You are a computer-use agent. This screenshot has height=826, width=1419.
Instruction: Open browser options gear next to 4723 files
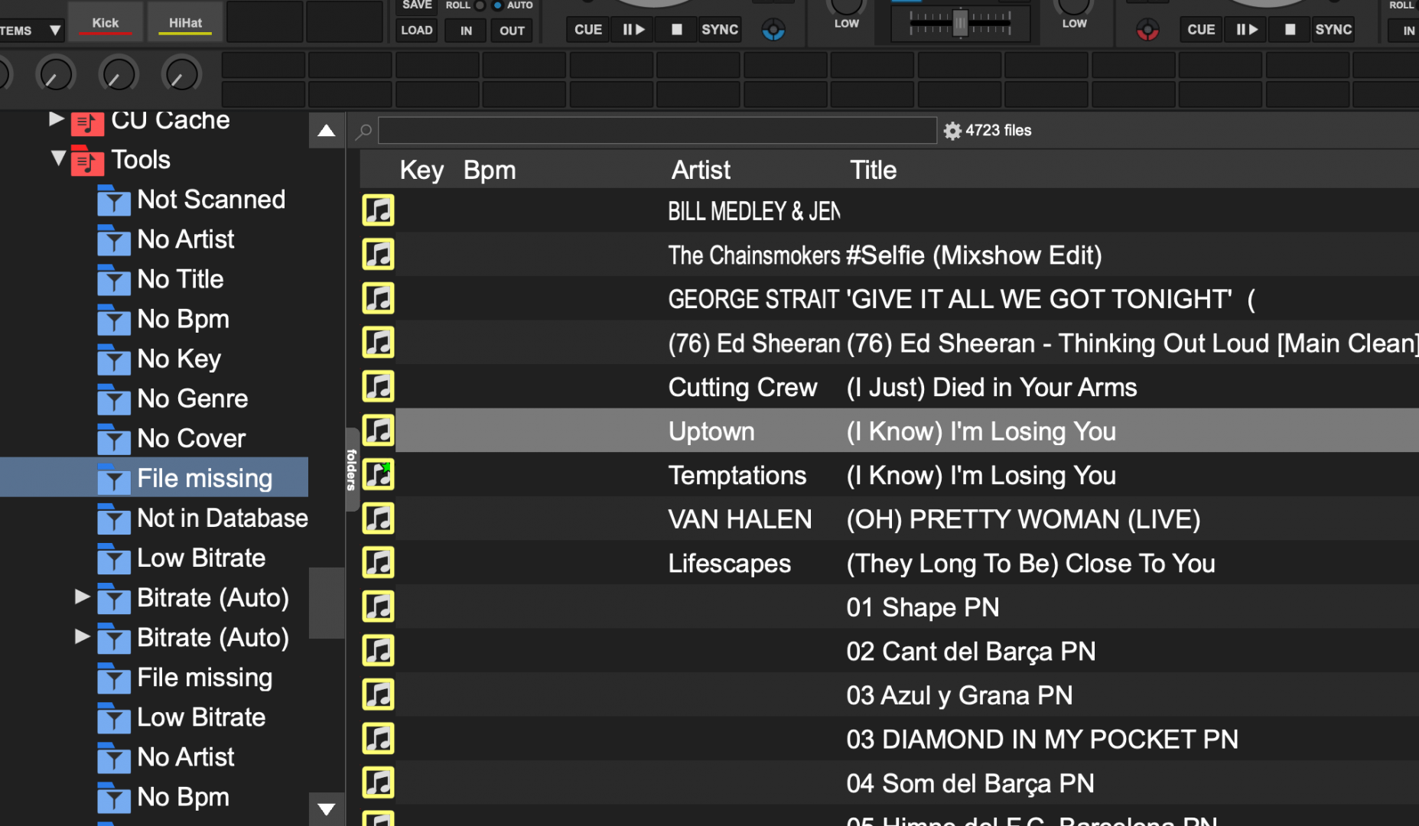coord(952,131)
